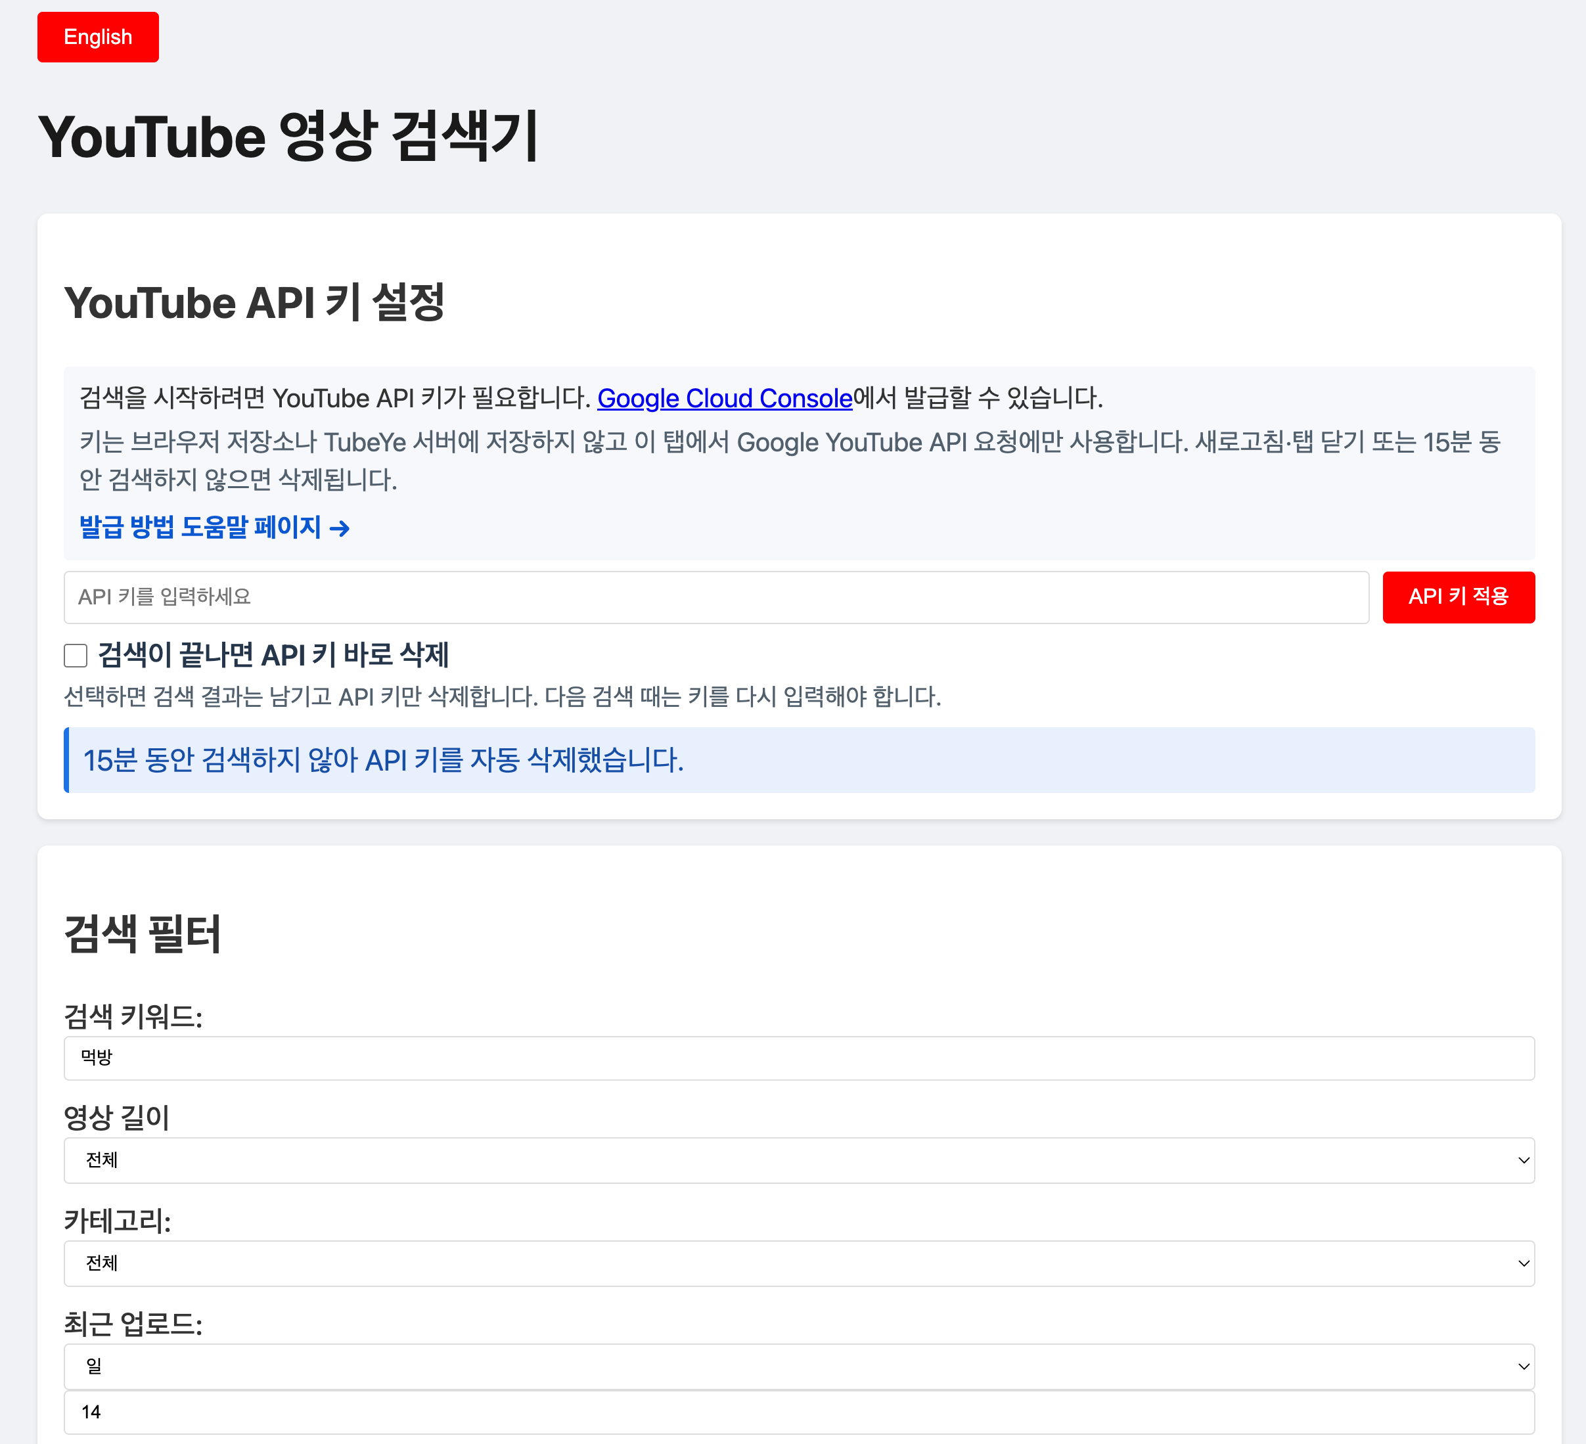The image size is (1586, 1444).
Task: Click the 검색 키워드: label
Action: pyautogui.click(x=133, y=1016)
